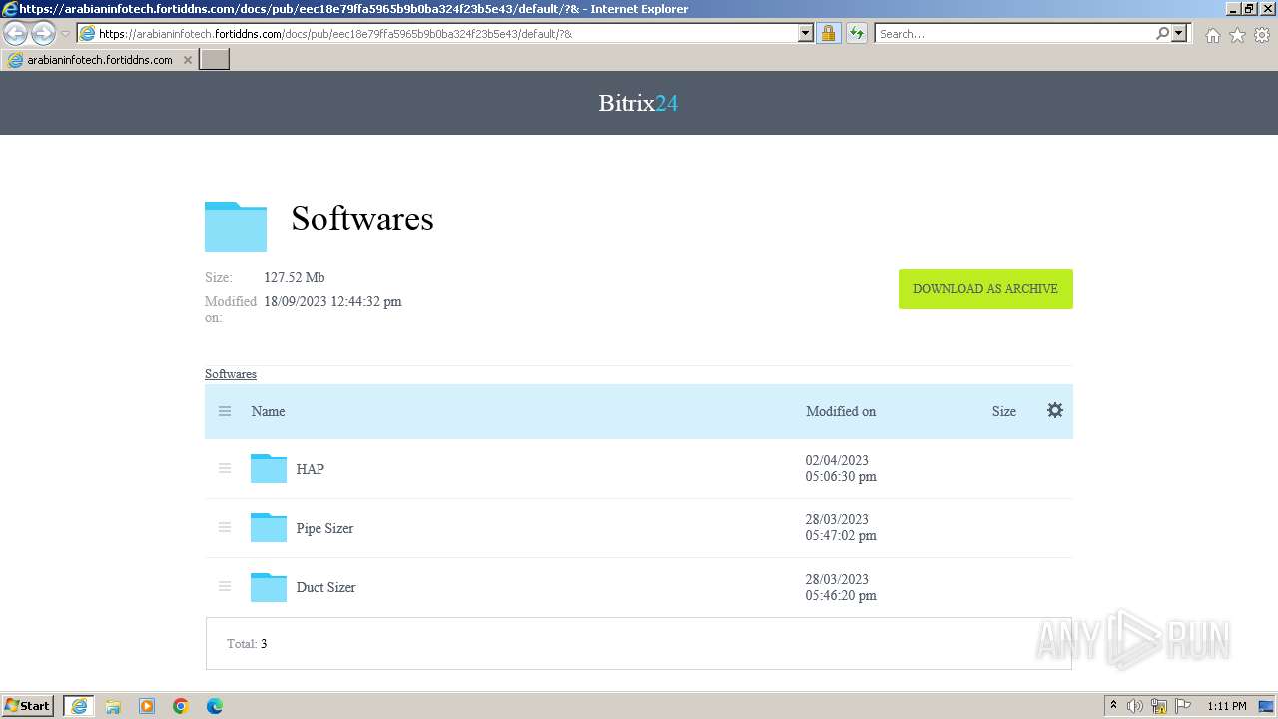1278x719 pixels.
Task: Click the Pipe Sizer date 28/03/2023 05:47:02 pm
Action: point(841,527)
